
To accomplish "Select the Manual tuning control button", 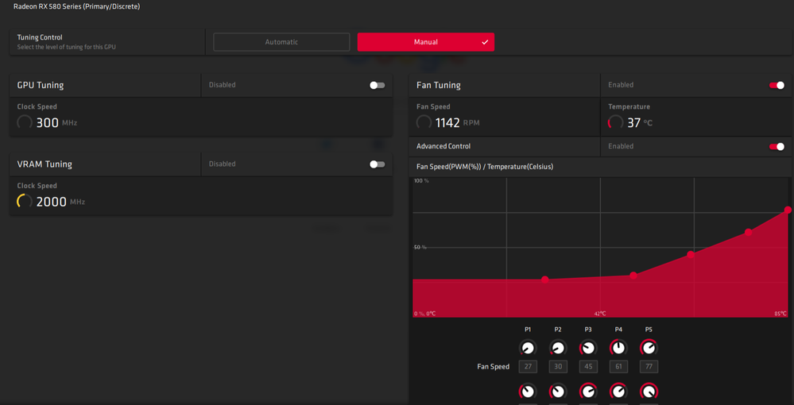I will 426,42.
